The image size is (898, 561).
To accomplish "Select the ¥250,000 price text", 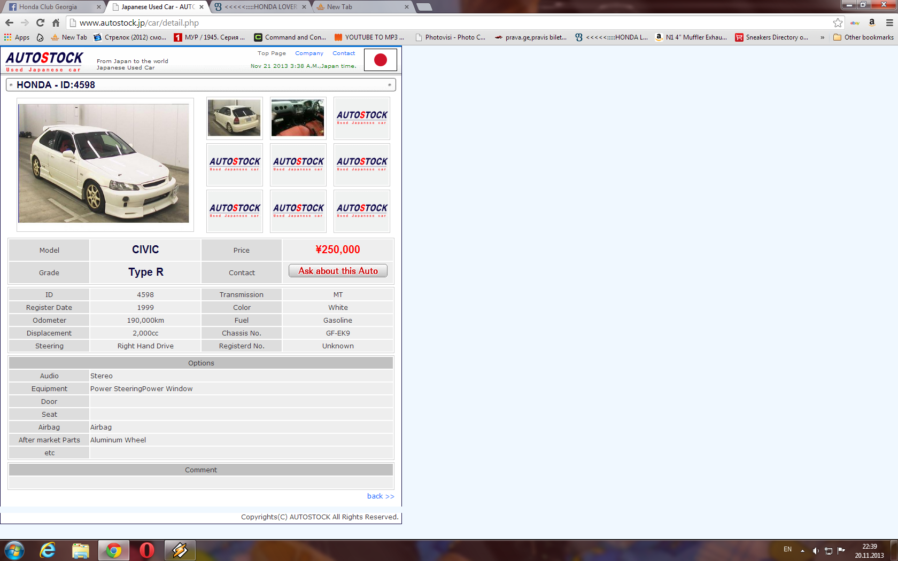I will [x=338, y=250].
